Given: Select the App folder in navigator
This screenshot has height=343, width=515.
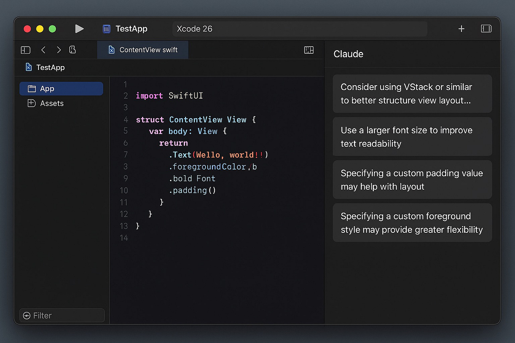Looking at the screenshot, I should click(61, 89).
